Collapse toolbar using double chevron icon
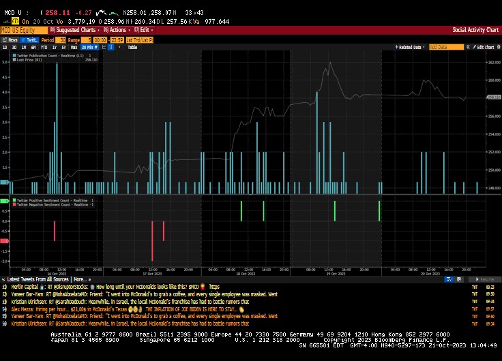502x361 pixels. (468, 47)
